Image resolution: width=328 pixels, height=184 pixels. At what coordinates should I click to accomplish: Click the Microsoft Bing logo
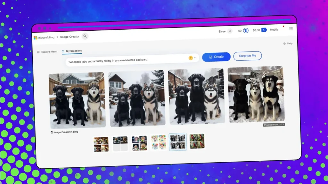44,38
